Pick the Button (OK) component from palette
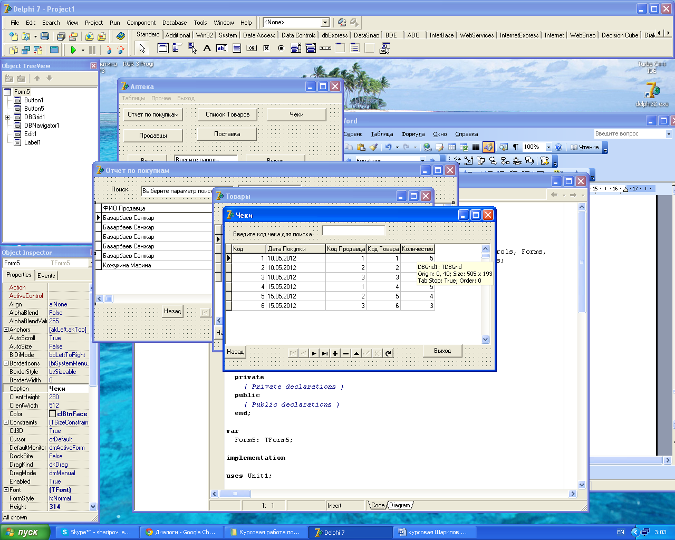The height and width of the screenshot is (540, 675). pyautogui.click(x=252, y=49)
